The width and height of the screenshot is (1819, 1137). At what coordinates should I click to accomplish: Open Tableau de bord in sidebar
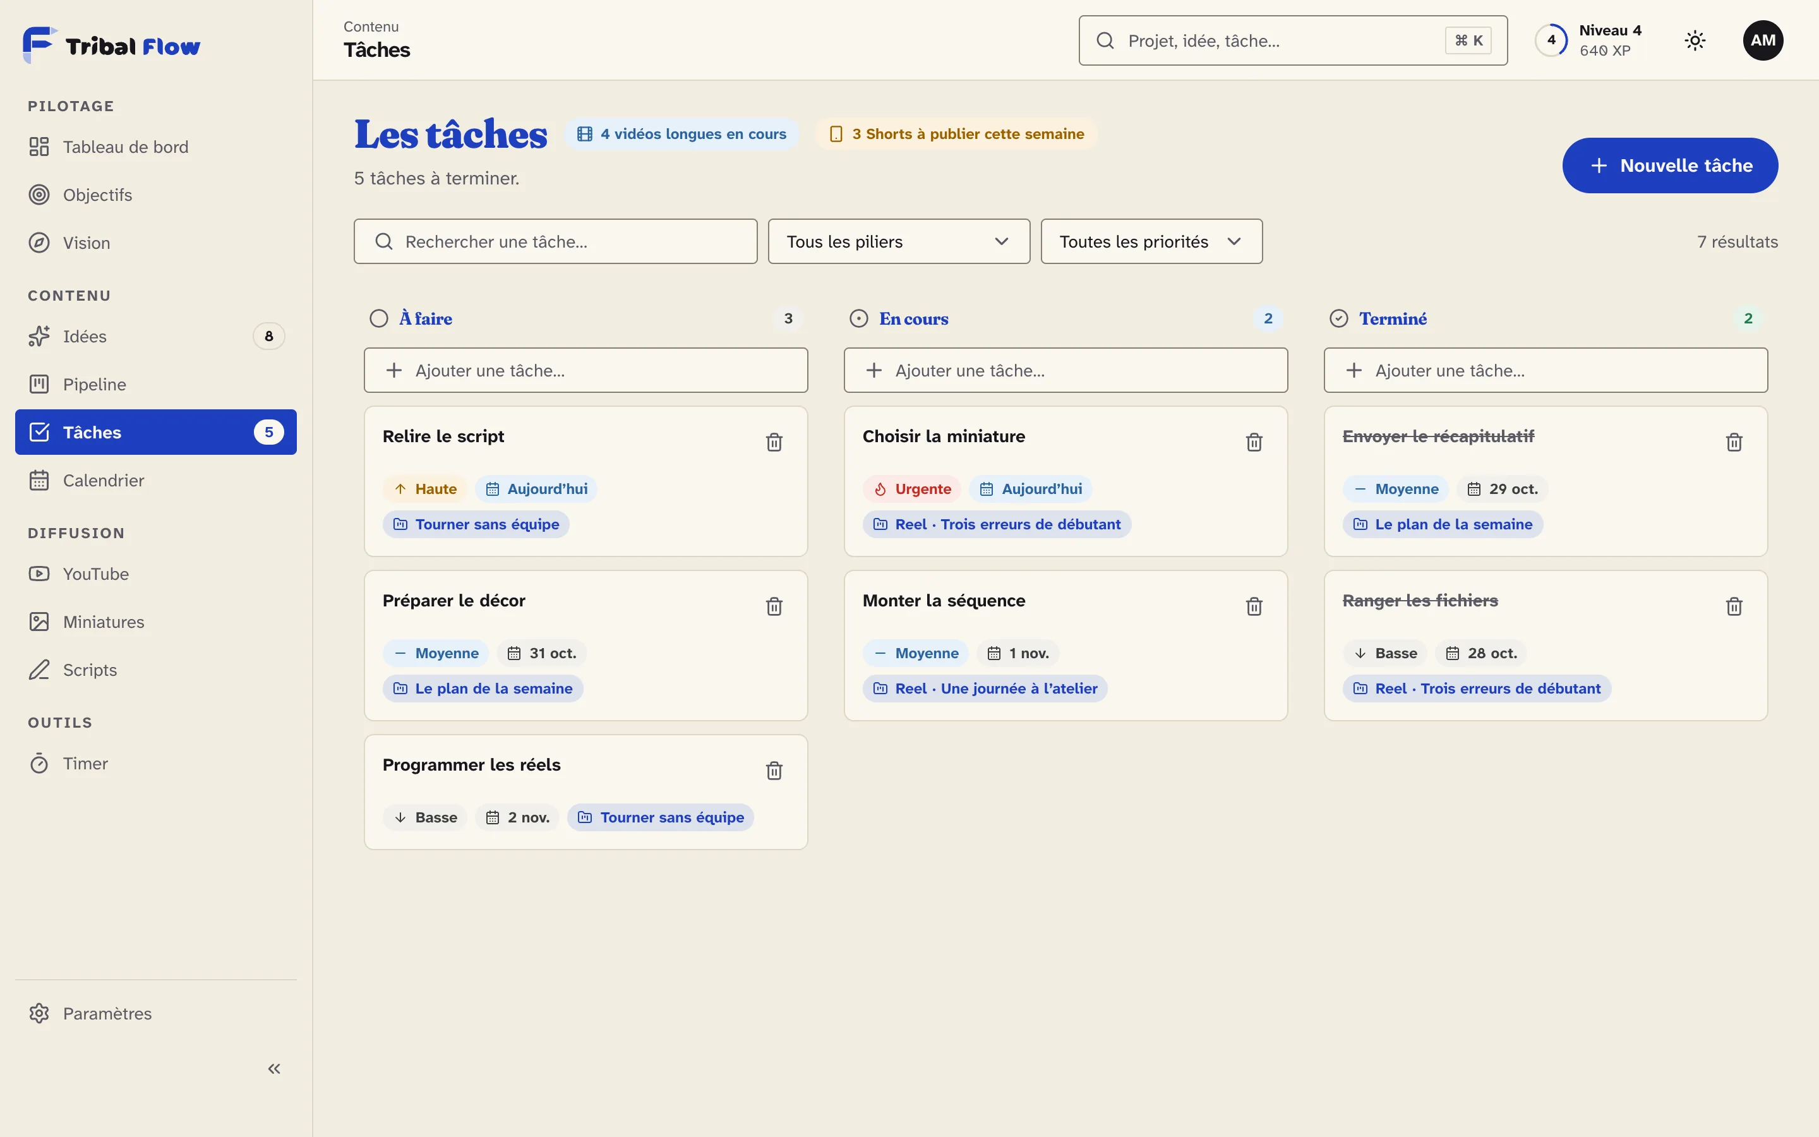coord(155,147)
